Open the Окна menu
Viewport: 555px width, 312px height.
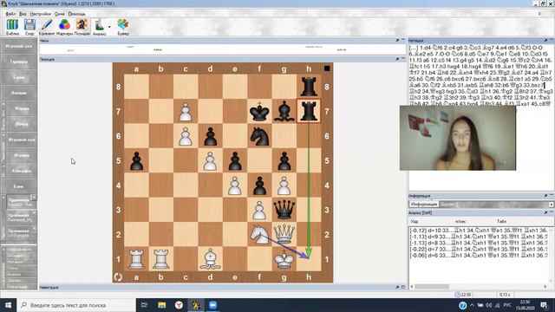60,14
